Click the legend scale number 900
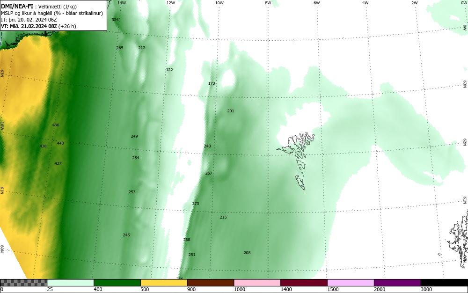Screen dimensions: 468x293 pos(191,289)
